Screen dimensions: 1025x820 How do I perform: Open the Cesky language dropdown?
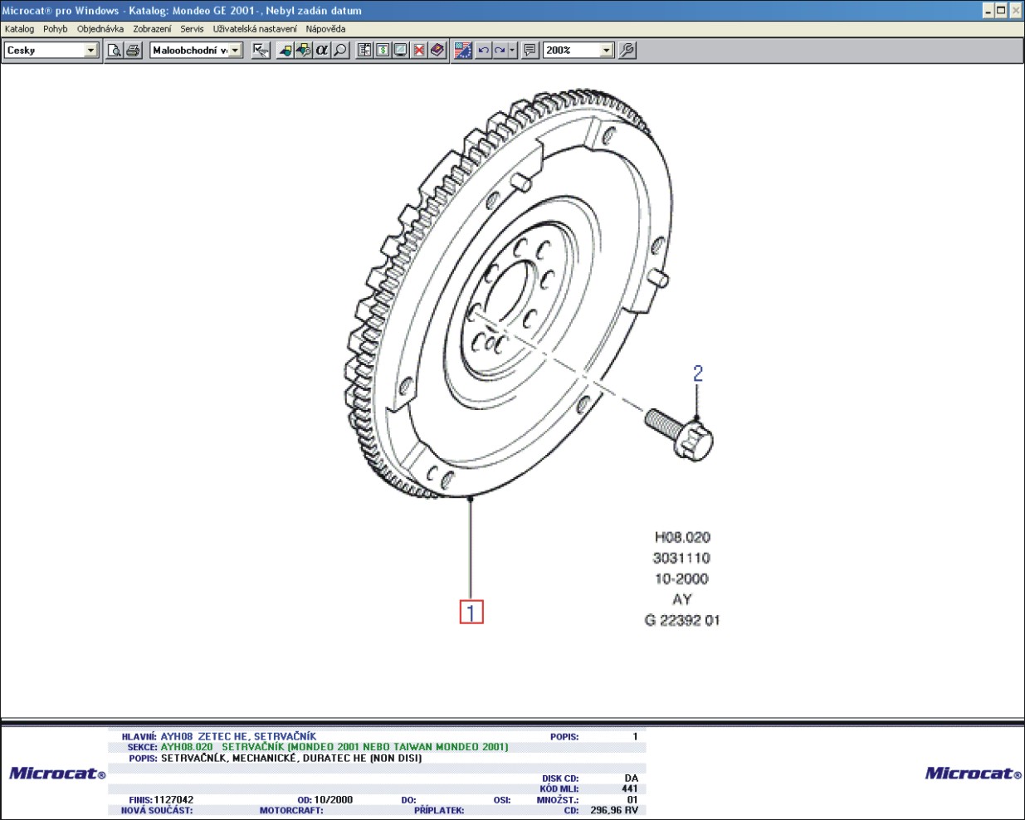pyautogui.click(x=91, y=51)
